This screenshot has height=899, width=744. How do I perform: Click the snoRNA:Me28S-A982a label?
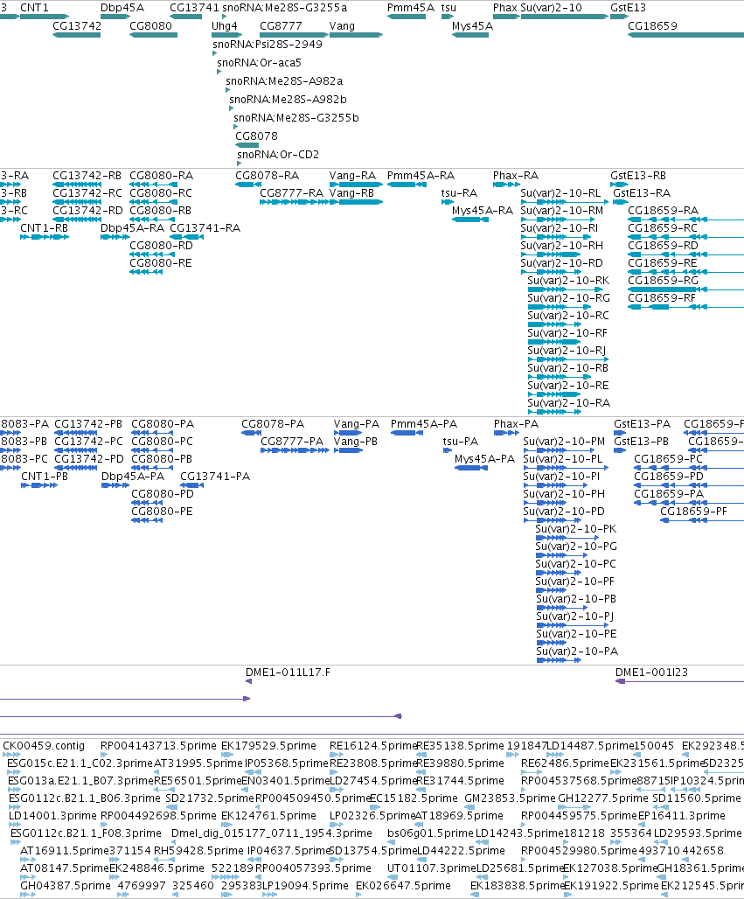284,80
